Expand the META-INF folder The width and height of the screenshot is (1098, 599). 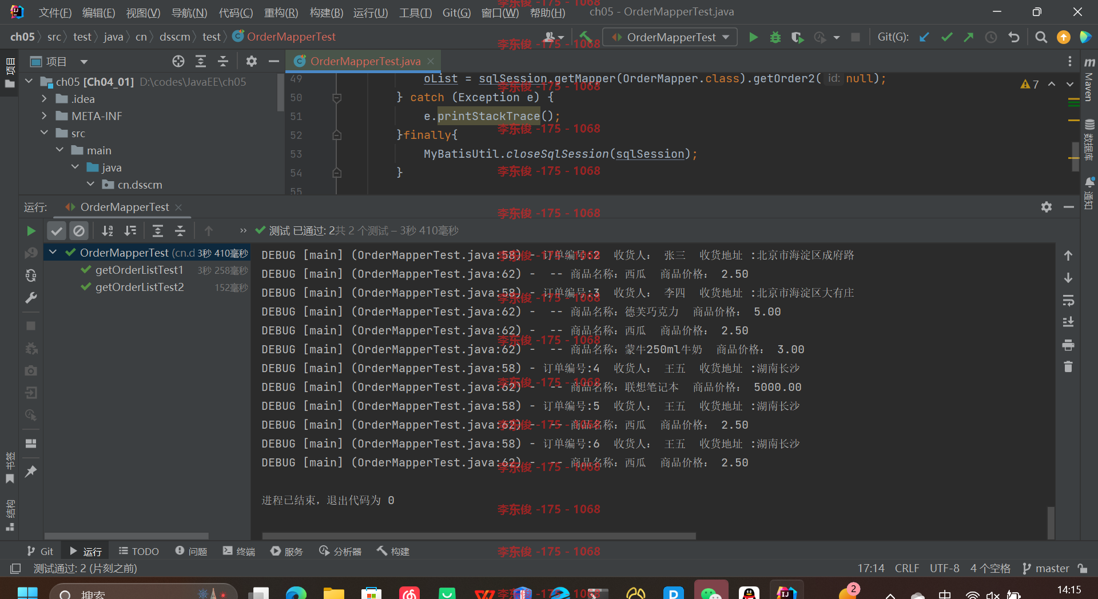(44, 116)
